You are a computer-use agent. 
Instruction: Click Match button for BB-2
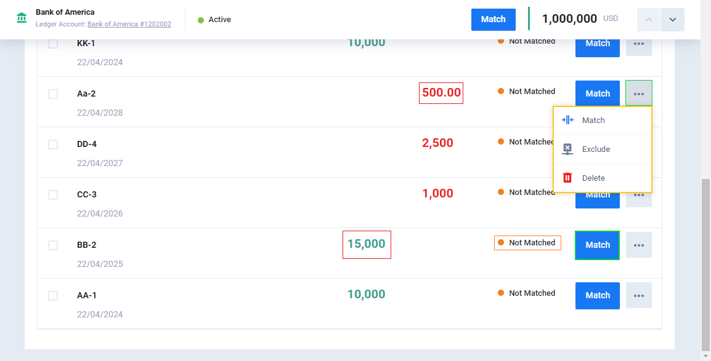click(597, 245)
